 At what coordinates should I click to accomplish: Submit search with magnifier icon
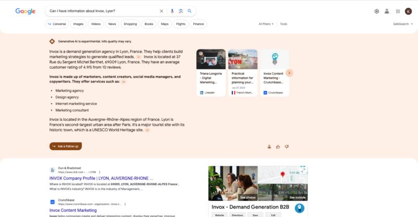pos(190,11)
